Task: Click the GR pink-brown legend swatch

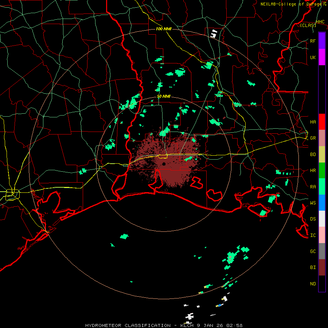Action: tap(322, 138)
